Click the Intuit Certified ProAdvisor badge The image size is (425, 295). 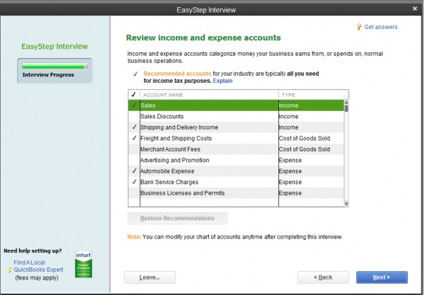(x=84, y=264)
